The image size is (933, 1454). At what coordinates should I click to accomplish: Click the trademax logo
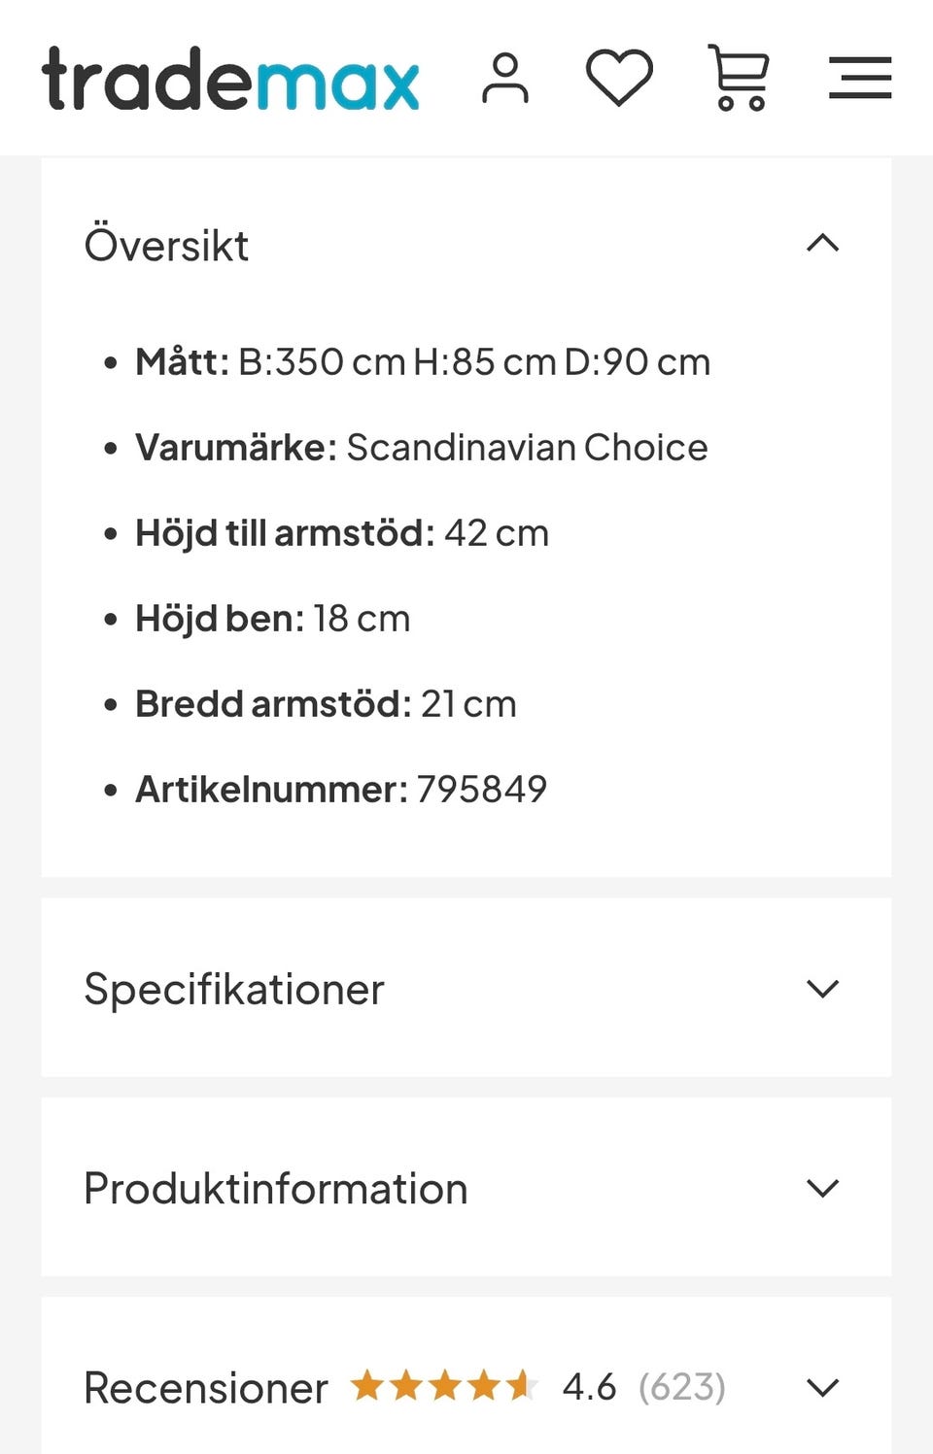pyautogui.click(x=230, y=78)
